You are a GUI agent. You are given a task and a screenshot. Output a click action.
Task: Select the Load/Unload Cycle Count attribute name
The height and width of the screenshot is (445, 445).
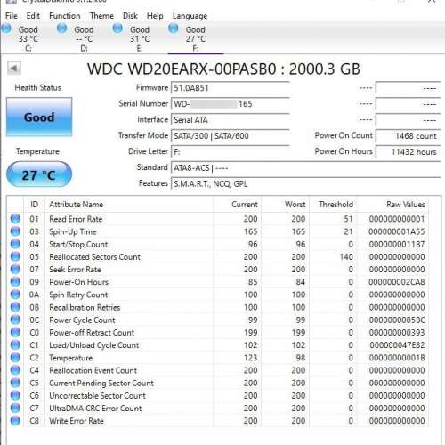(94, 345)
